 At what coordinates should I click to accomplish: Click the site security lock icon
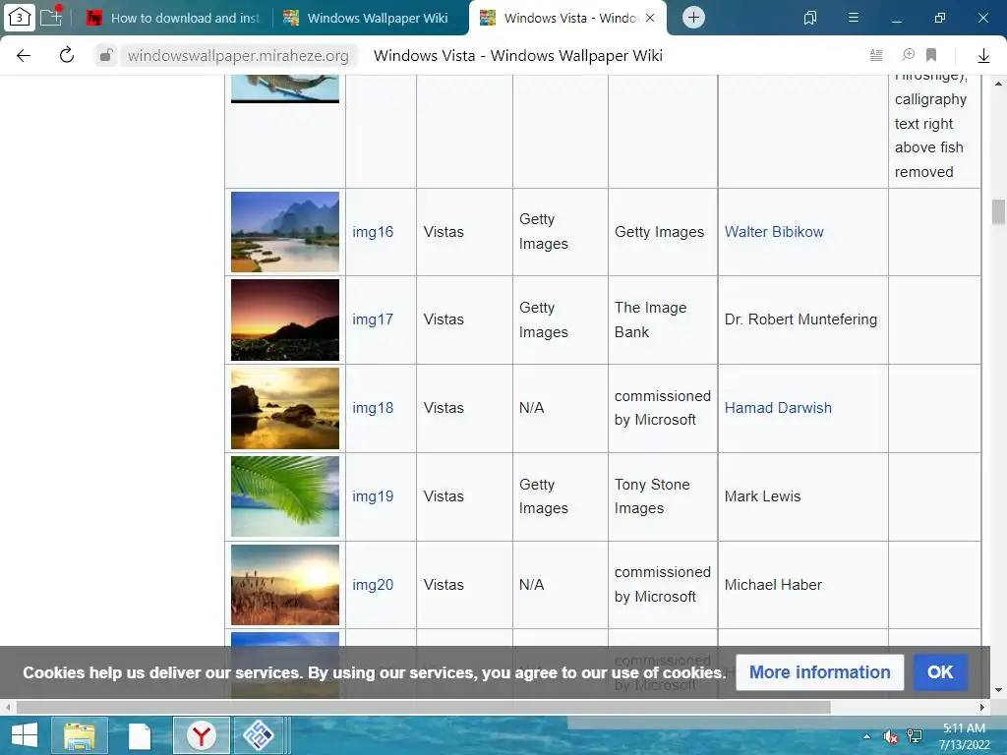coord(106,55)
